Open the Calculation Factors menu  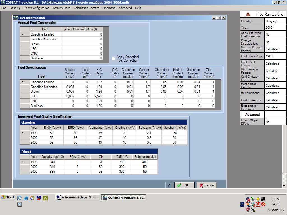(x=86, y=8)
